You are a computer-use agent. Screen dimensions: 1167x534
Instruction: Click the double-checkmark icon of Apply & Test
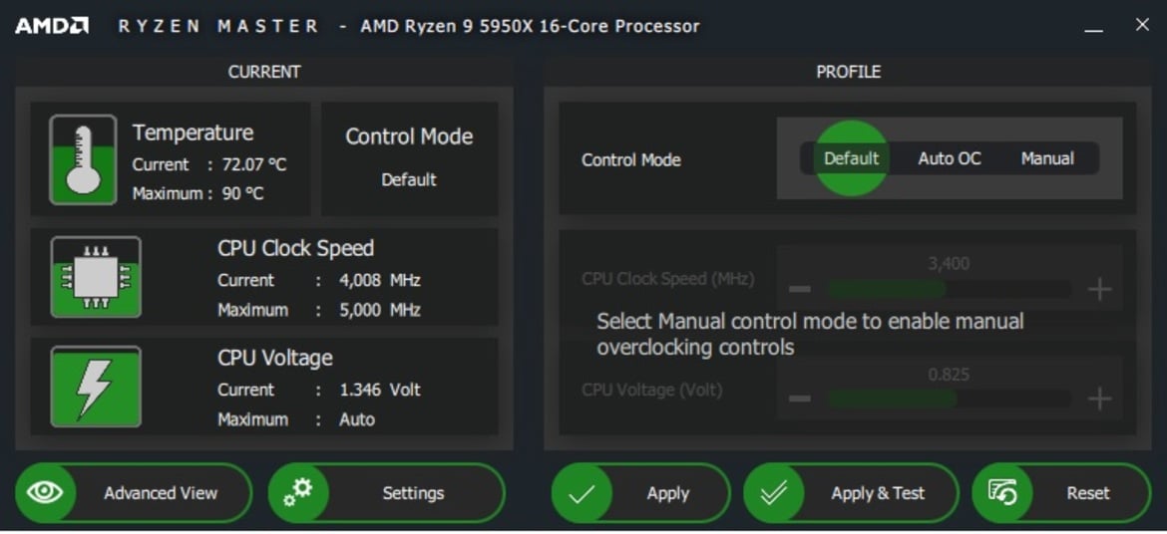[774, 493]
